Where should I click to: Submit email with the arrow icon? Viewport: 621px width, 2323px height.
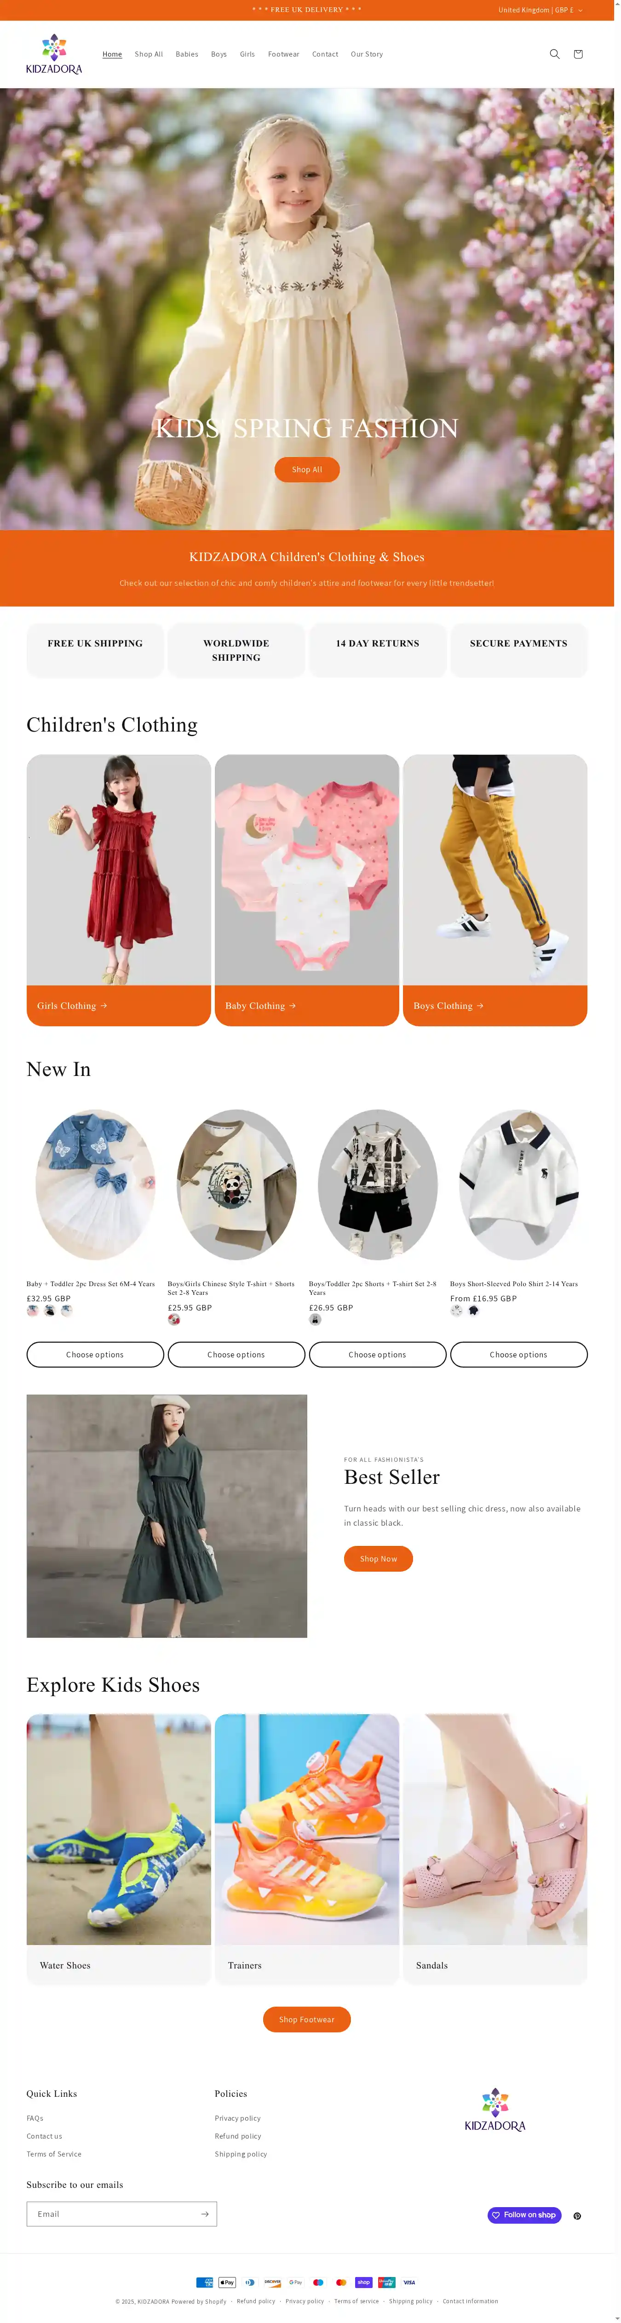(205, 2214)
